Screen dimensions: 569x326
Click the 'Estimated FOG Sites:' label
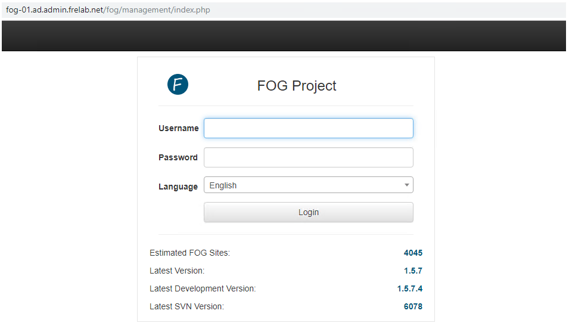coord(190,253)
